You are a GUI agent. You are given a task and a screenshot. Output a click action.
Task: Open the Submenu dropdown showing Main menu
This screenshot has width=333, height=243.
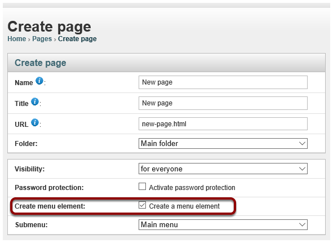pos(223,225)
